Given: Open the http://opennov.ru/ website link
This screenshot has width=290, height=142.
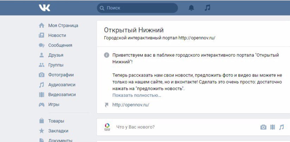Looking at the screenshot, I should 131,105.
